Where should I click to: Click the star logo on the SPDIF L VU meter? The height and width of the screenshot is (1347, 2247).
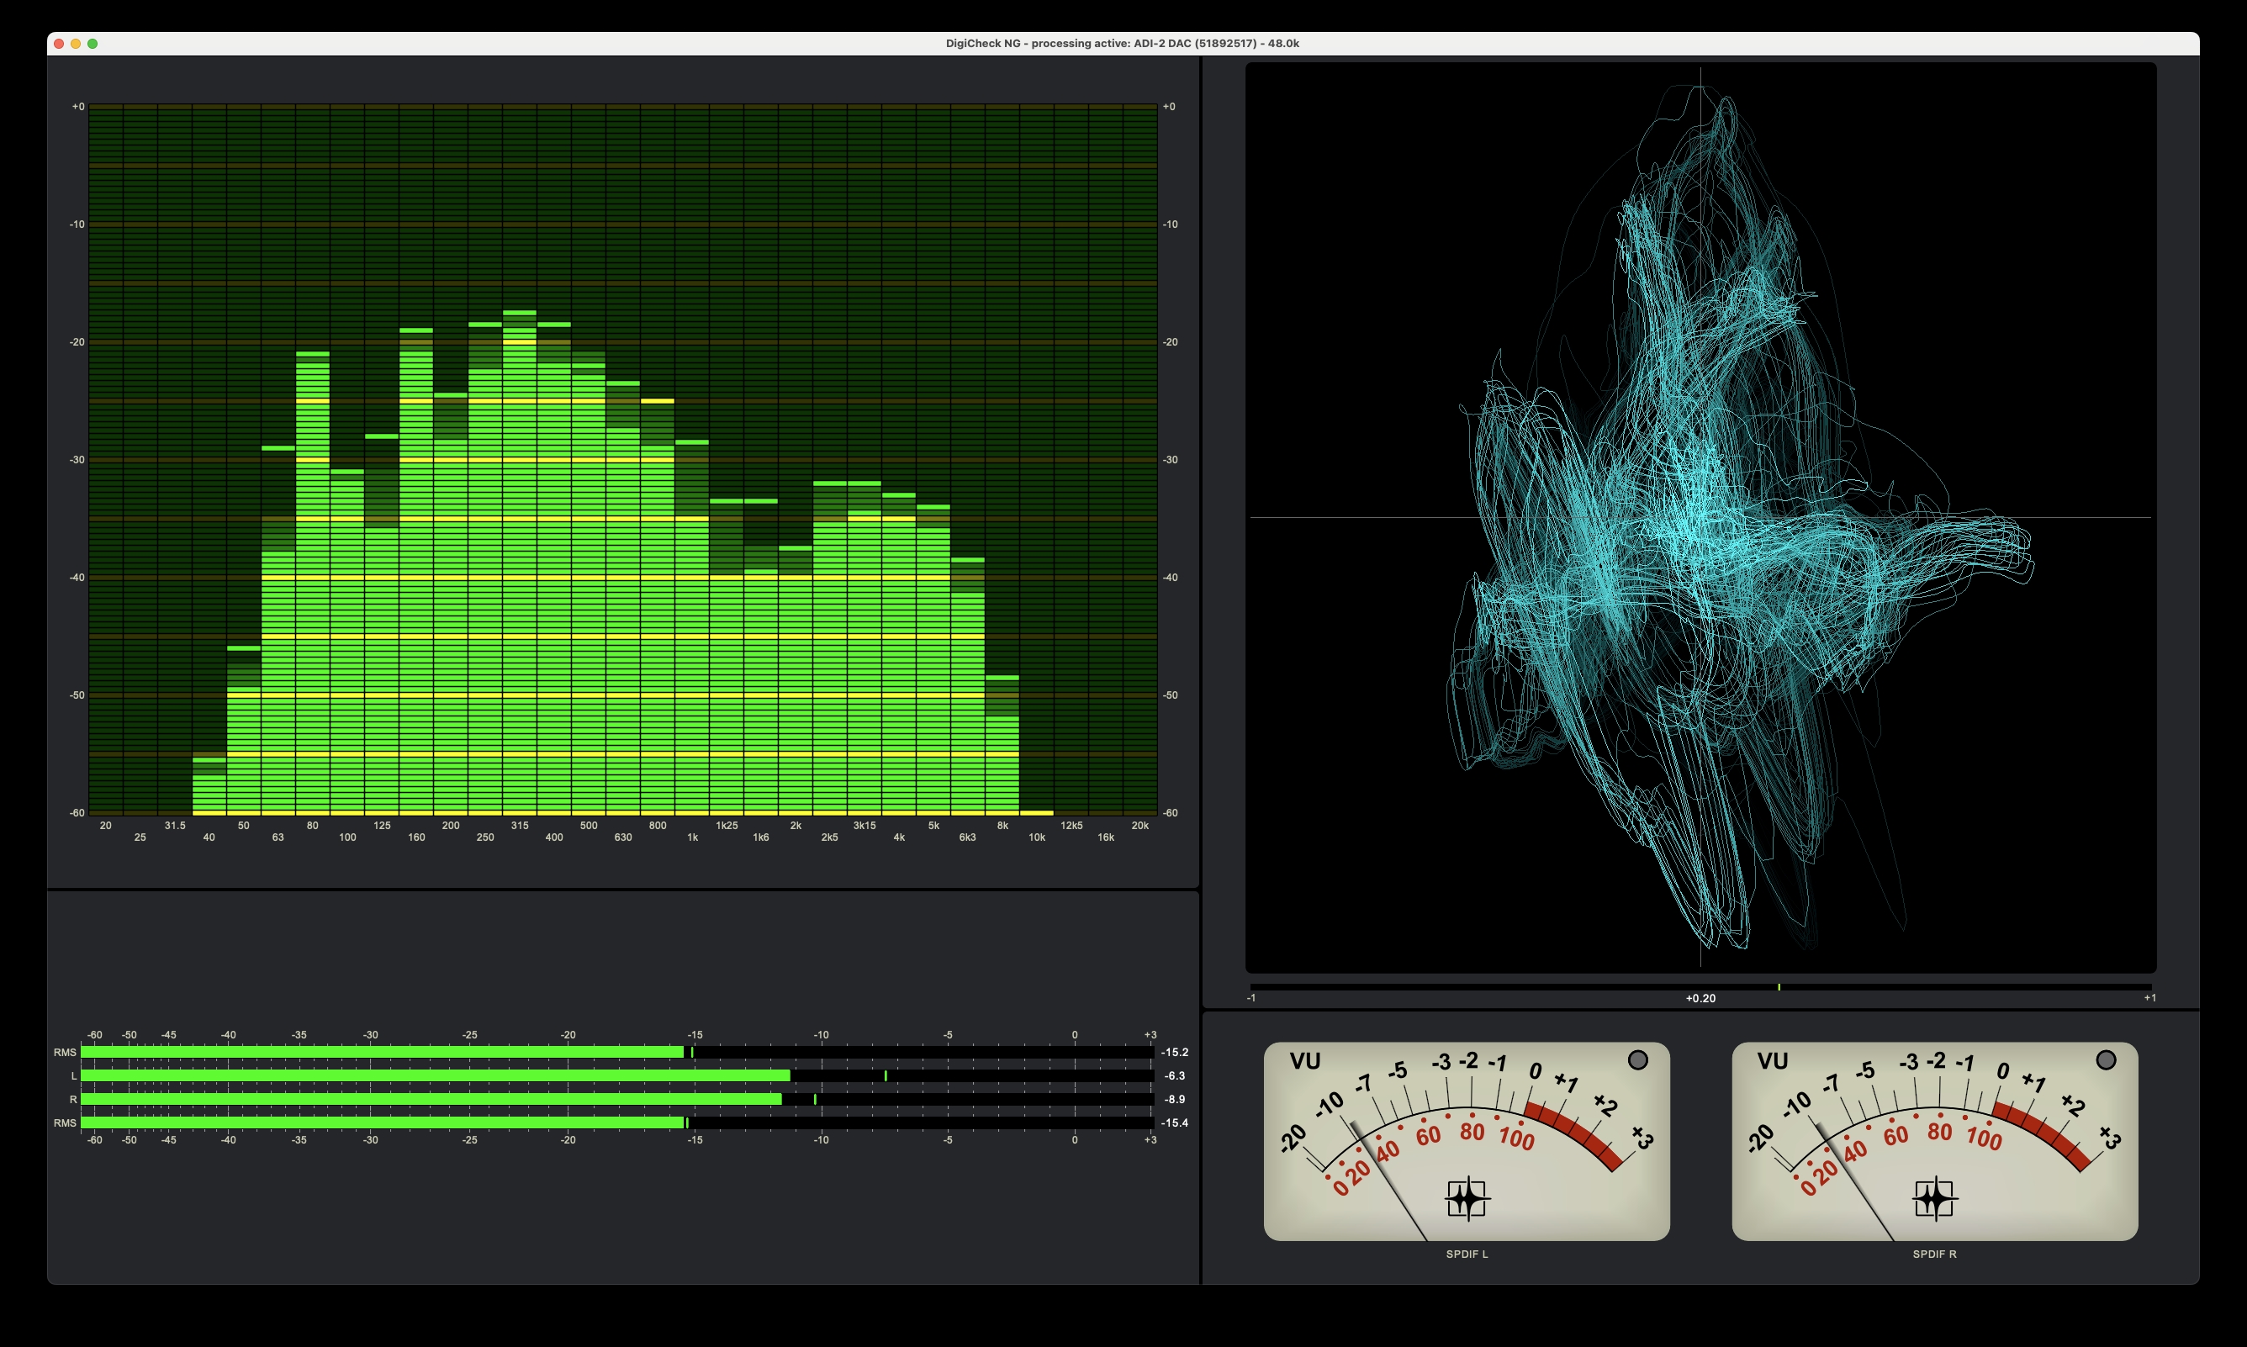(1467, 1198)
